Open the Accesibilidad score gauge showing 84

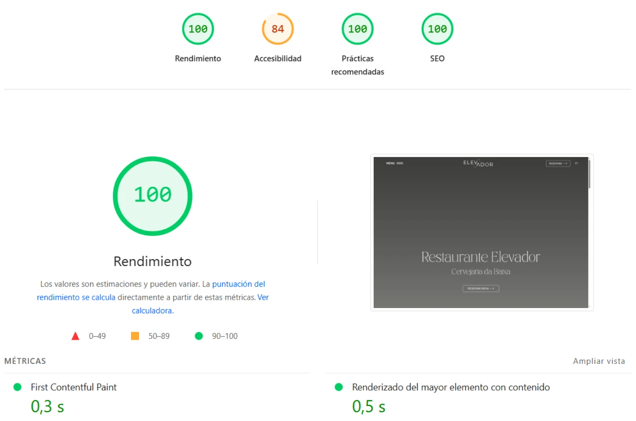click(277, 29)
